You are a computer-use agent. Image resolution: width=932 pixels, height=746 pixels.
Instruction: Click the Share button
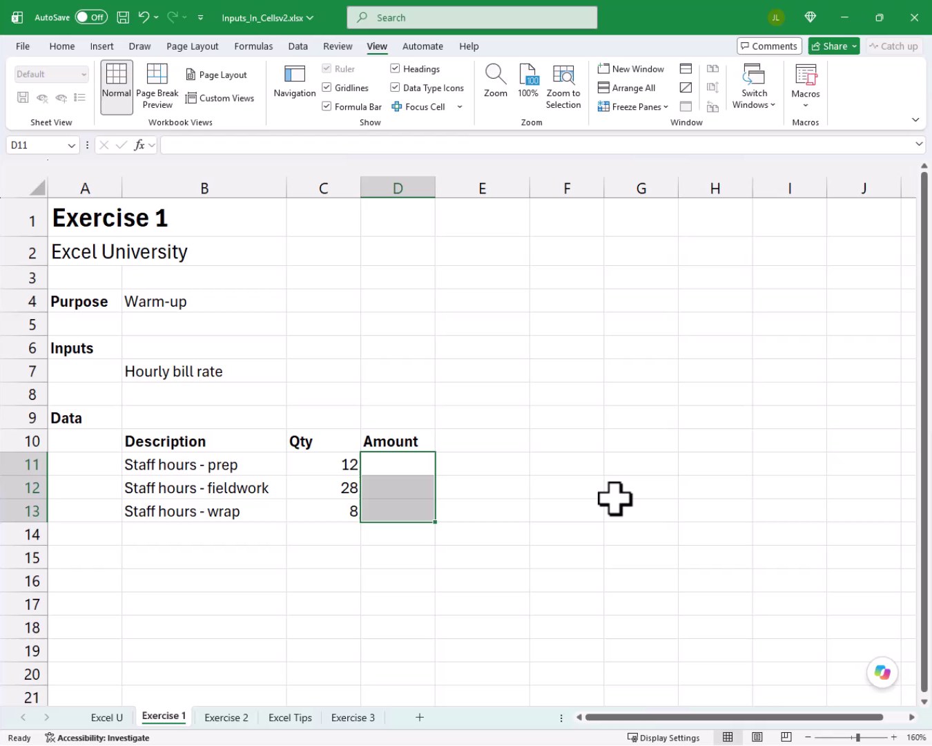(x=834, y=46)
